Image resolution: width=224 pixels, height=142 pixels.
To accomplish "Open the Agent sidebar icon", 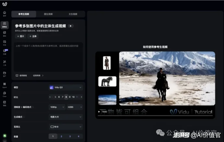I will tap(5, 84).
